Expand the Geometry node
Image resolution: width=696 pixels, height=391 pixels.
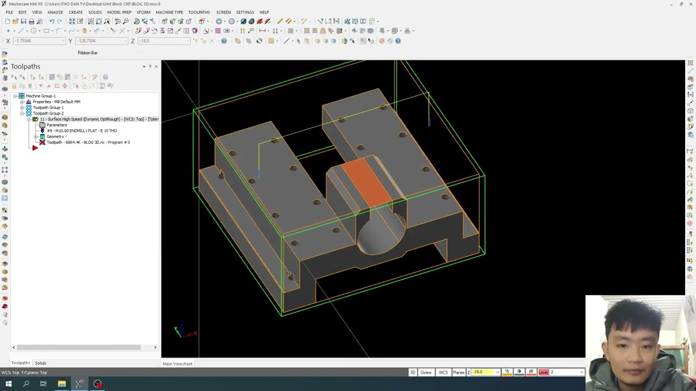(35, 136)
